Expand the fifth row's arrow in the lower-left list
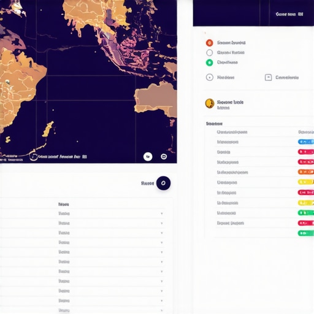The image size is (314, 314). 162,252
